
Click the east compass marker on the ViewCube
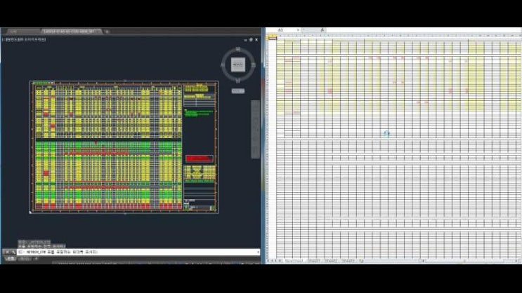pyautogui.click(x=254, y=64)
